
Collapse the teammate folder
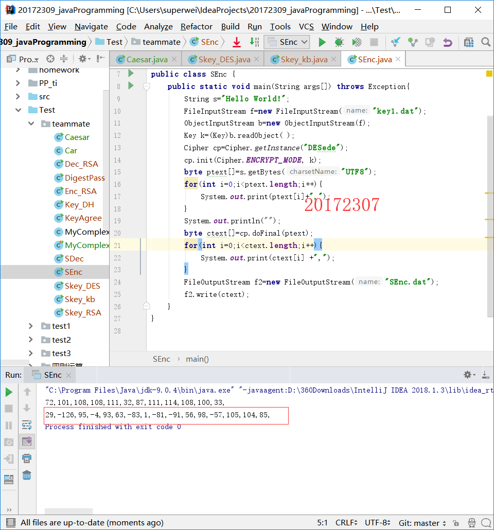[x=31, y=123]
